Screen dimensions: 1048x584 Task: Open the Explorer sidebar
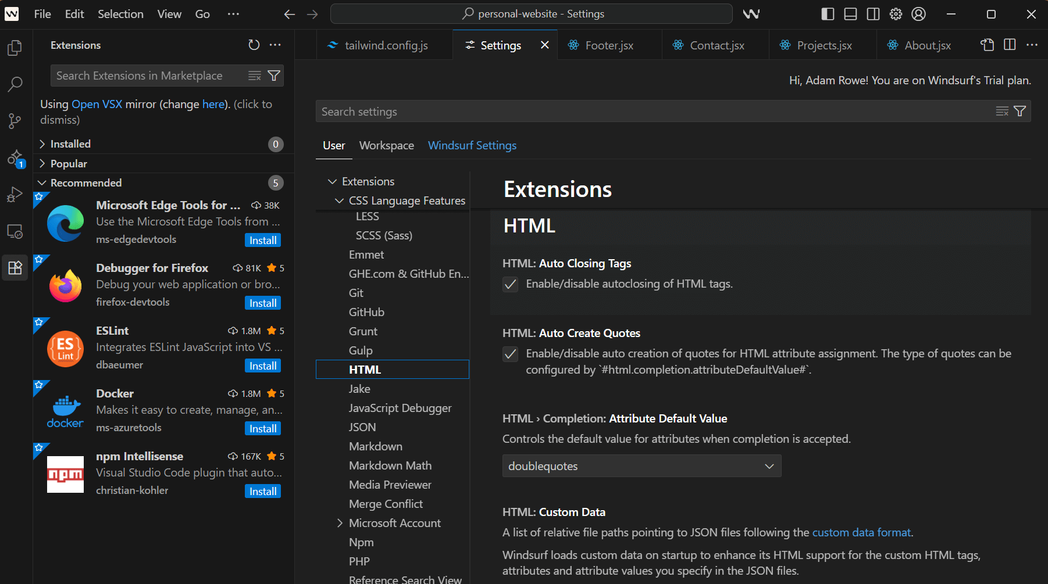coord(15,48)
